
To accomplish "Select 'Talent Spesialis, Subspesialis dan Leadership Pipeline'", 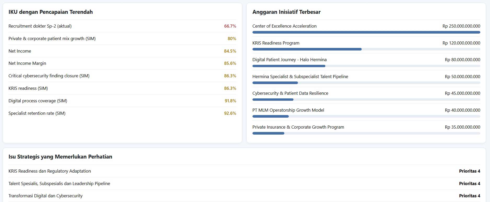I will point(59,184).
